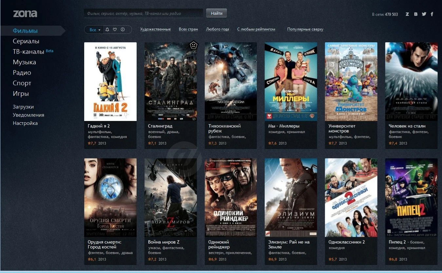Click the heart favorites filter icon
Image resolution: width=442 pixels, height=273 pixels.
[115, 29]
